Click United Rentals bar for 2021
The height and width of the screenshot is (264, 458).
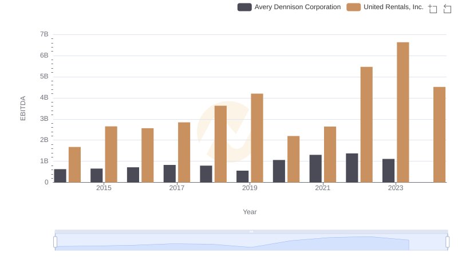pyautogui.click(x=330, y=155)
